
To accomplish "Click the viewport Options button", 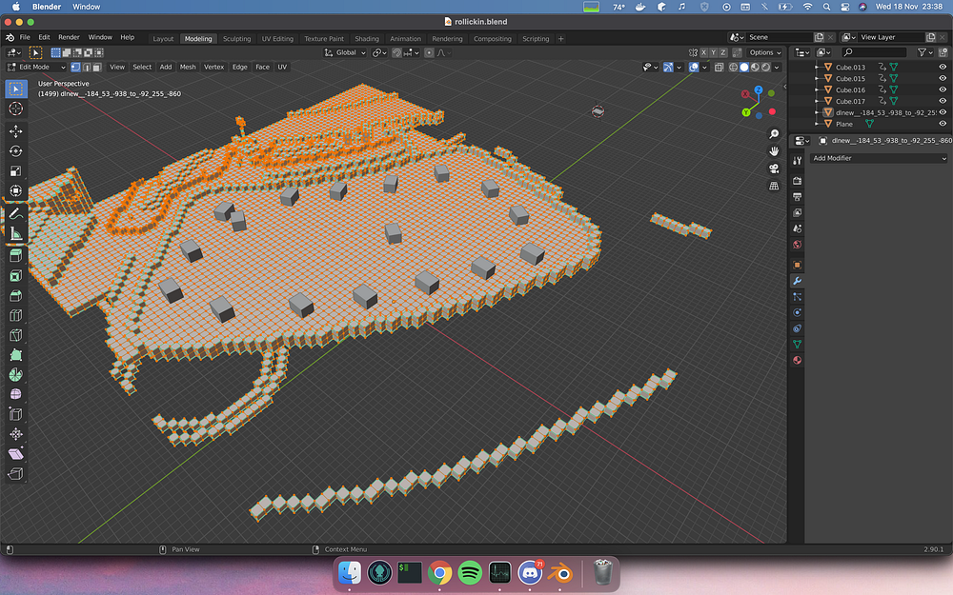I will [764, 52].
